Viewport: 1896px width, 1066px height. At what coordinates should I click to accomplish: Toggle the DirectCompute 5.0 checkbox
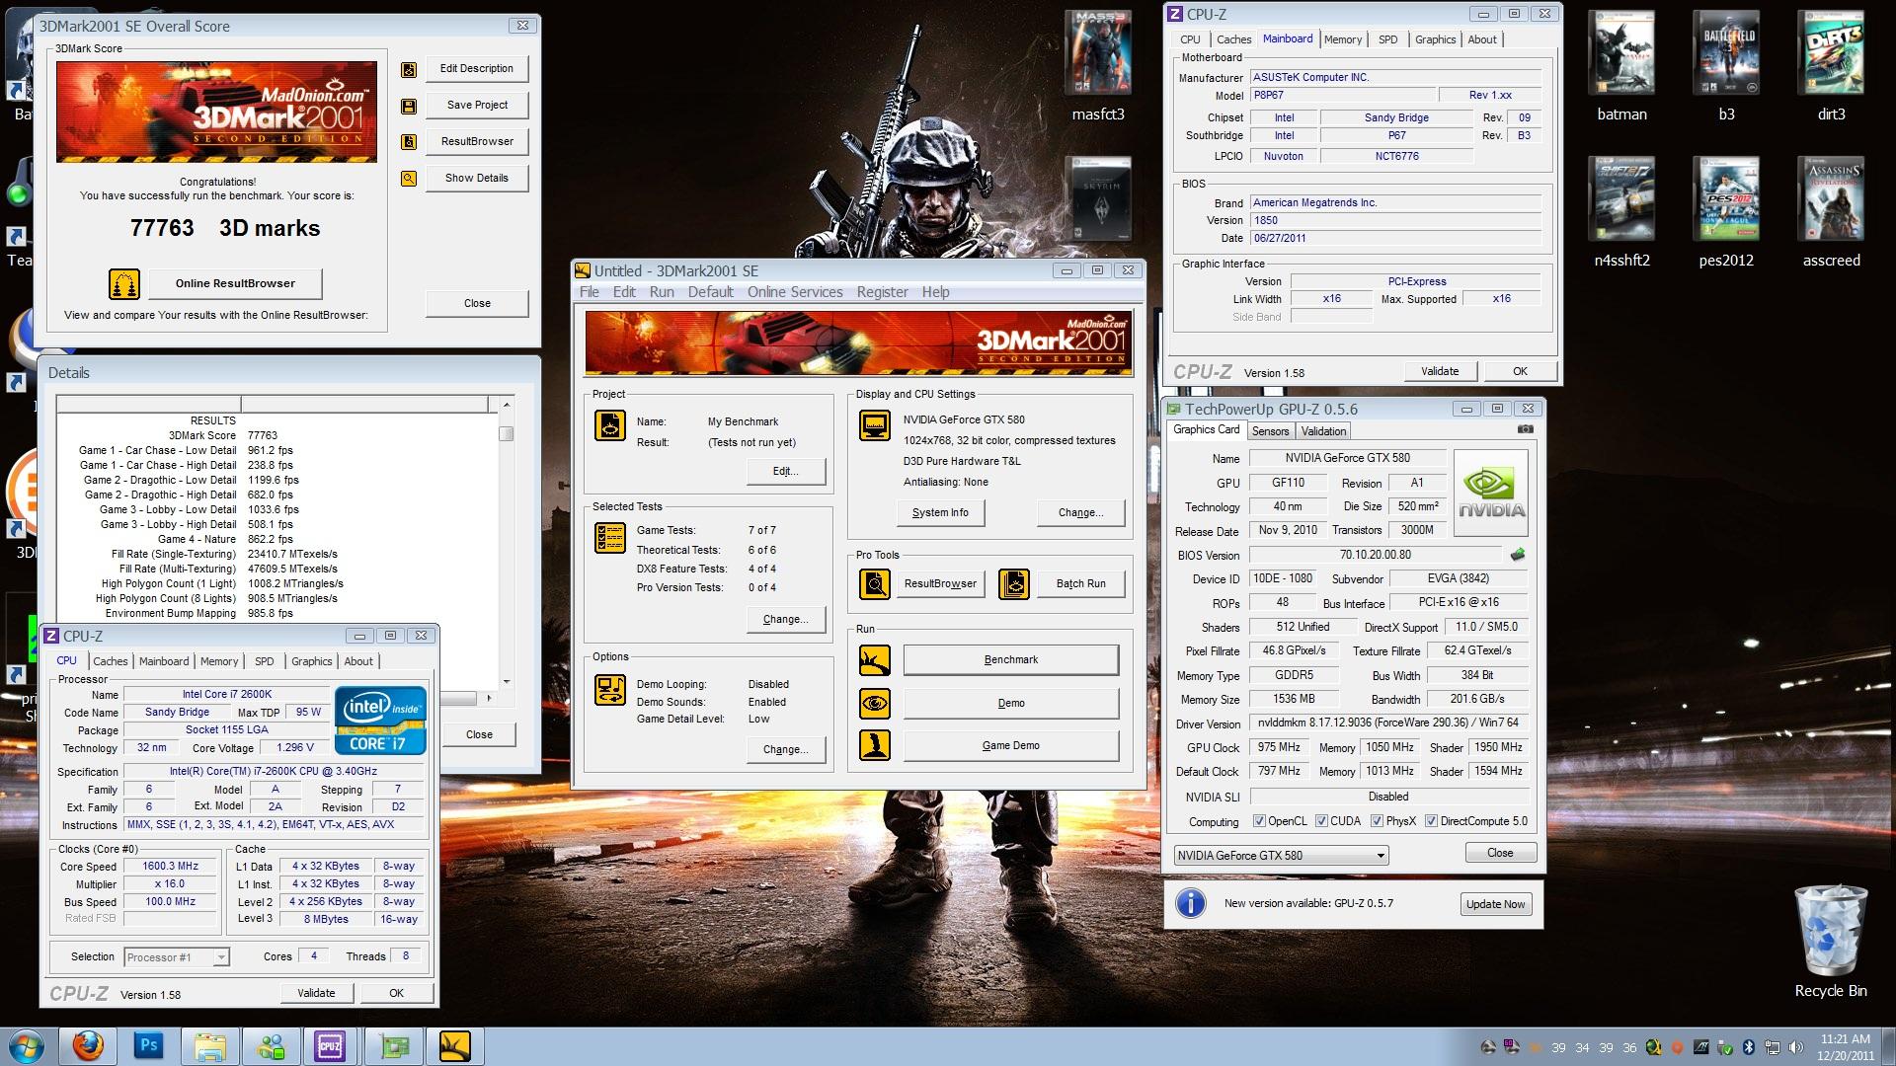pos(1431,821)
